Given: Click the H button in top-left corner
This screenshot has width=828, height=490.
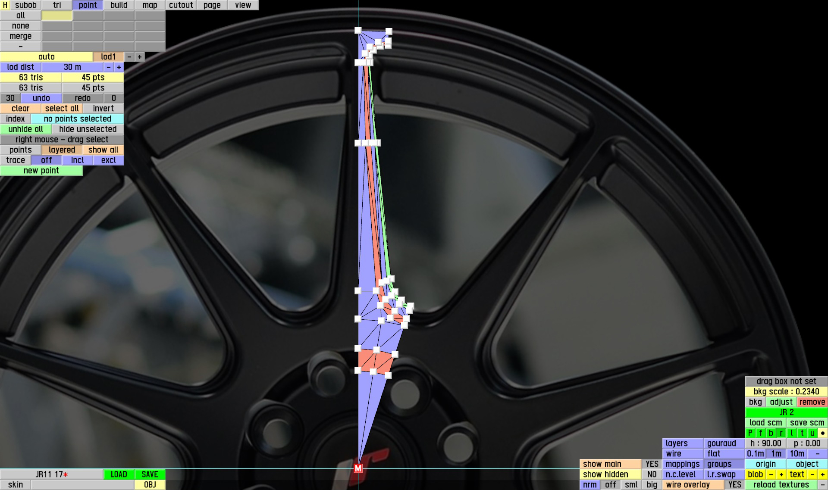Looking at the screenshot, I should (5, 5).
